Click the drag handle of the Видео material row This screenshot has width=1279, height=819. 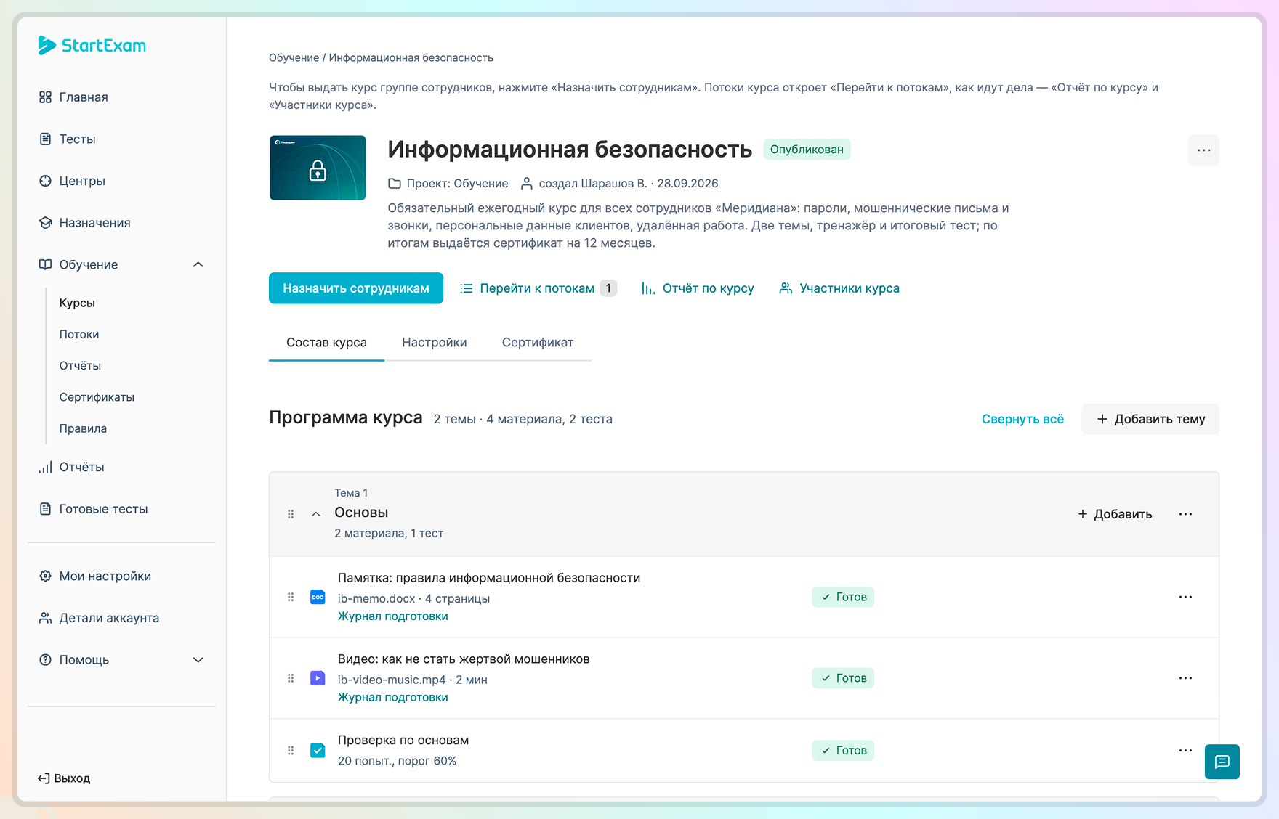pyautogui.click(x=291, y=678)
